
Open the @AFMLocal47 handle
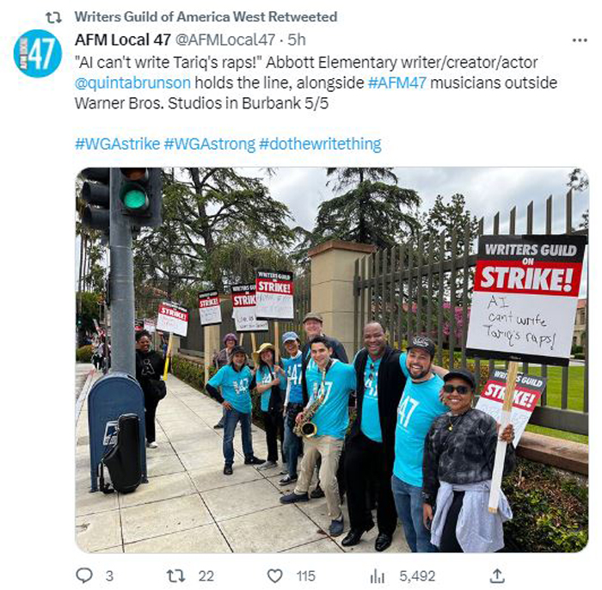pos(225,40)
